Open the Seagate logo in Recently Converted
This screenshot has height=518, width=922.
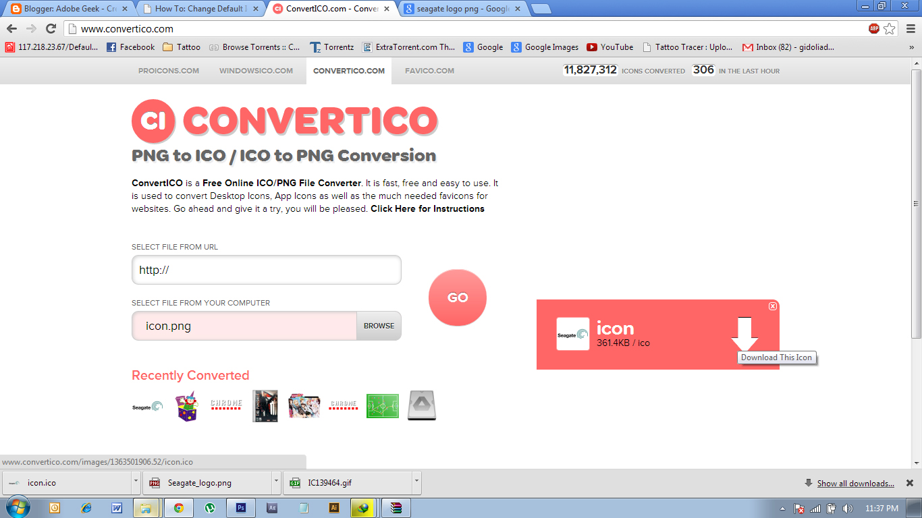tap(147, 407)
